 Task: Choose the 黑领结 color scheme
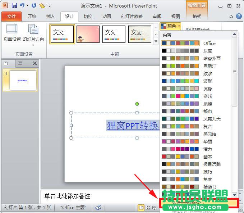coord(196,134)
